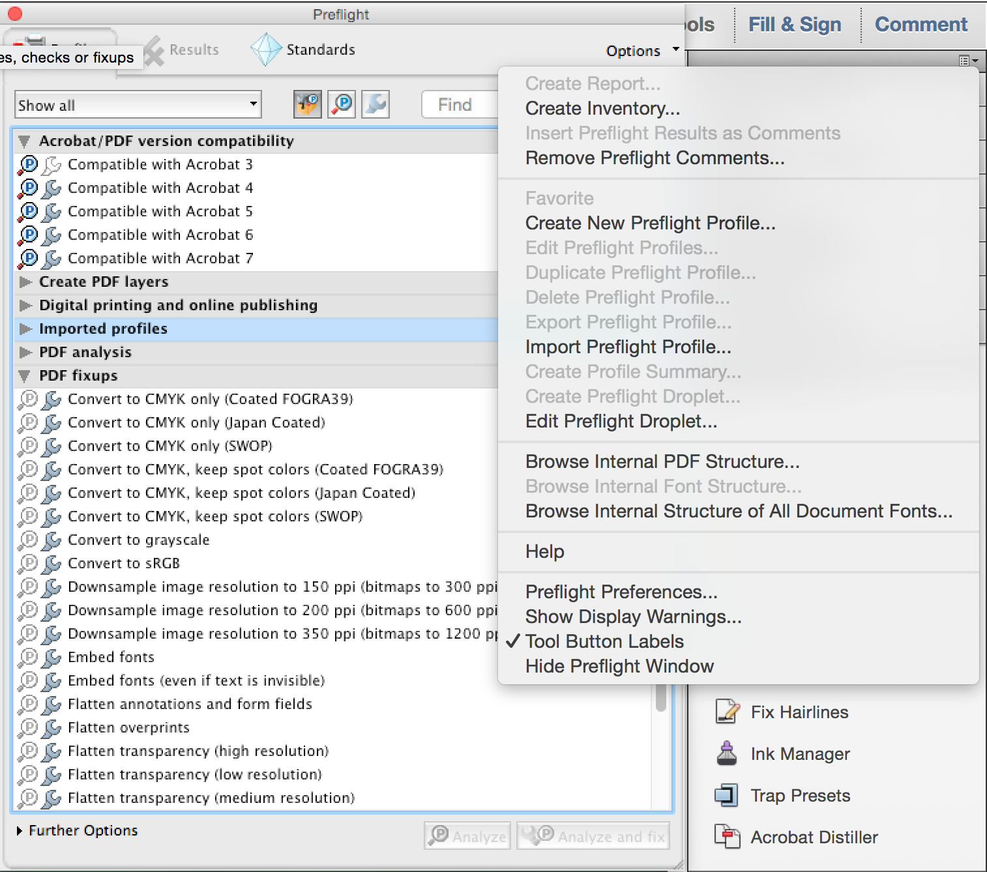Viewport: 987px width, 872px height.
Task: Open the Ink Manager icon
Action: click(x=727, y=753)
